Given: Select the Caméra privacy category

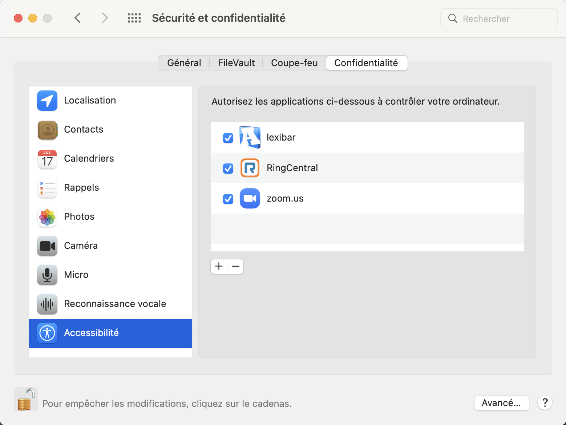Looking at the screenshot, I should click(x=81, y=246).
